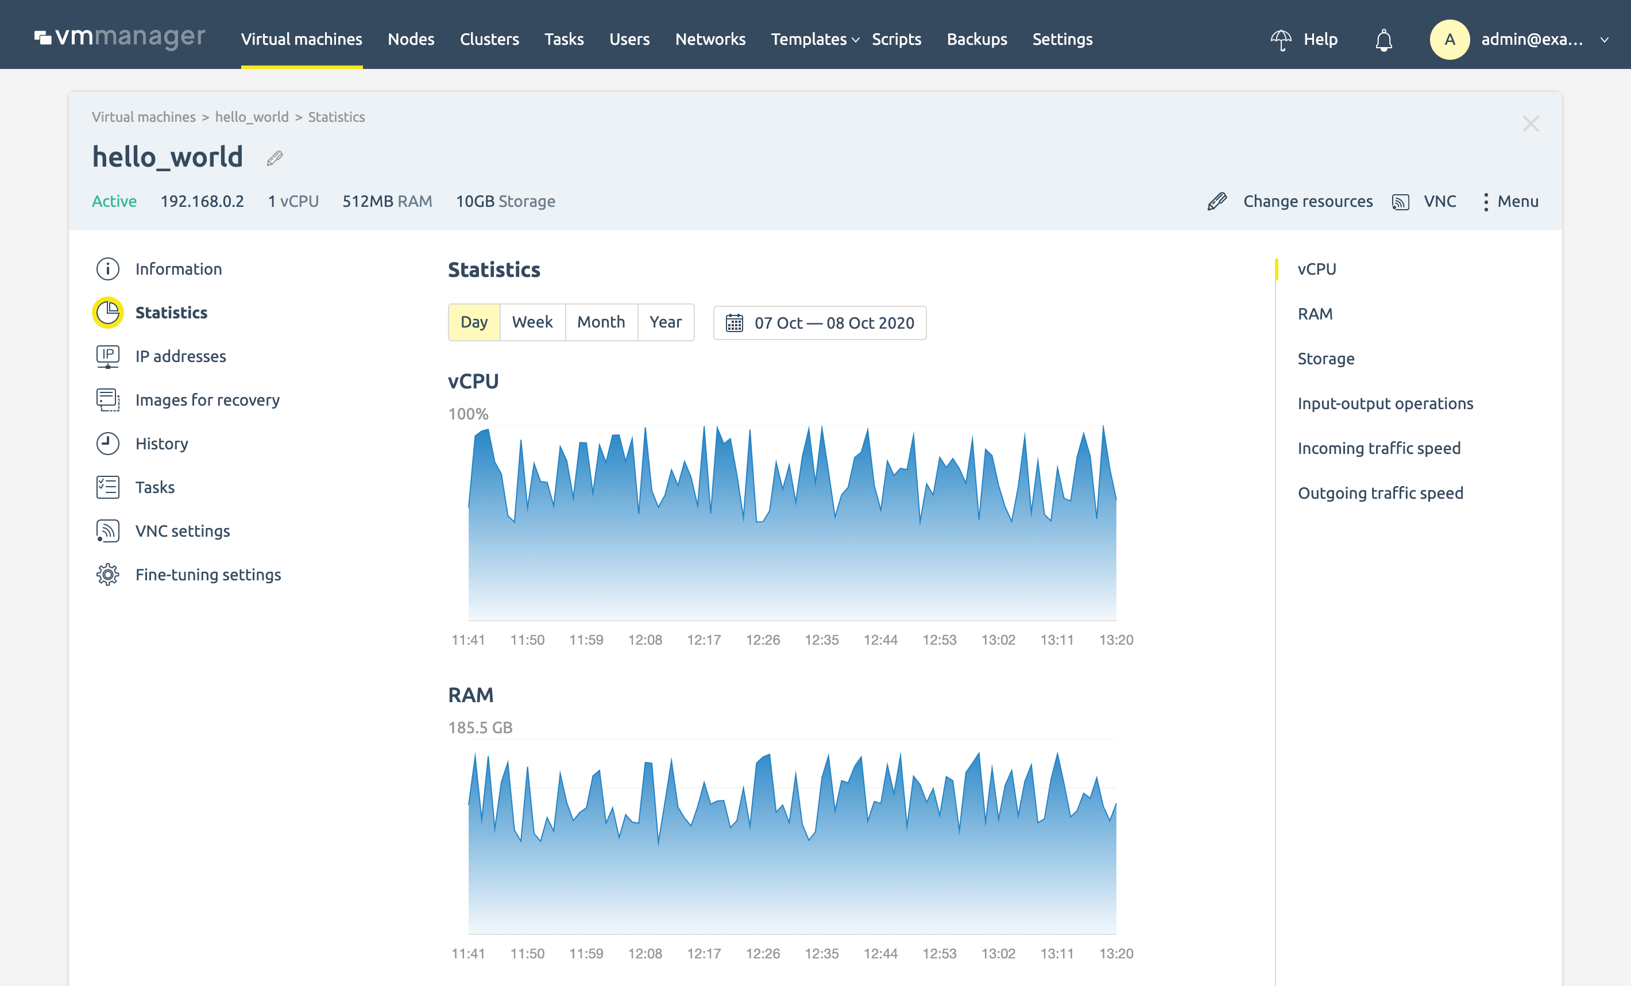Open the three-dot Menu icon
Viewport: 1631px width, 986px height.
[1485, 201]
